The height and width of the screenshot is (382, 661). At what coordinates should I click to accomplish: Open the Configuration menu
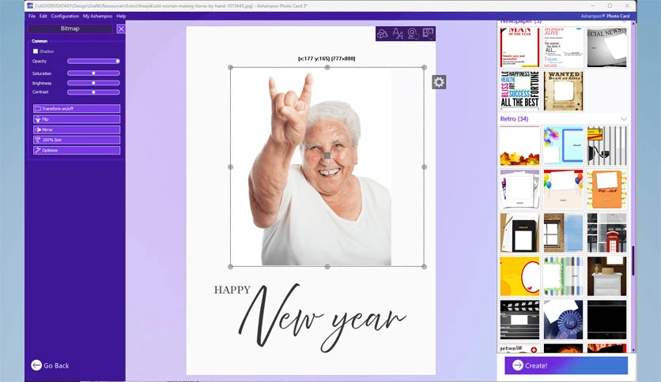(65, 16)
